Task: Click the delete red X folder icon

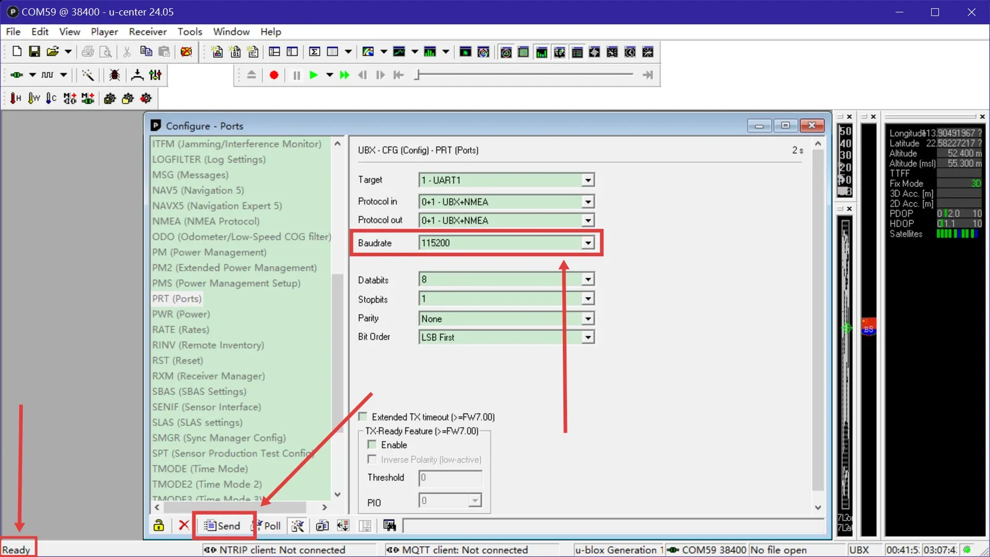Action: 186,52
